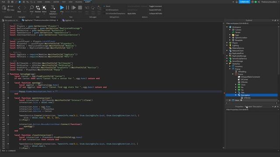
Task: Click Collapse All Folds
Action: click(x=156, y=14)
